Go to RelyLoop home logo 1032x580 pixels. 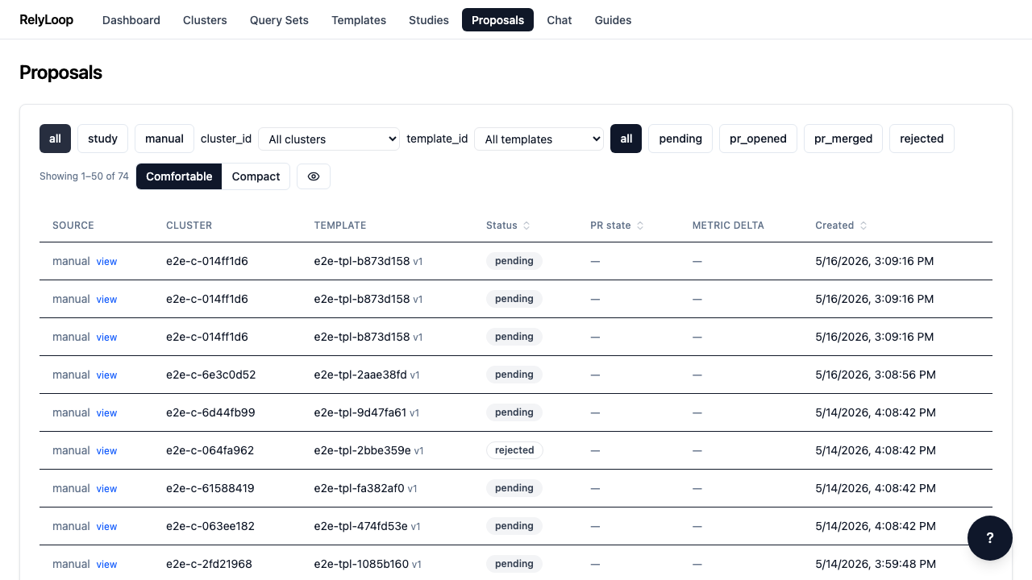[x=46, y=19]
